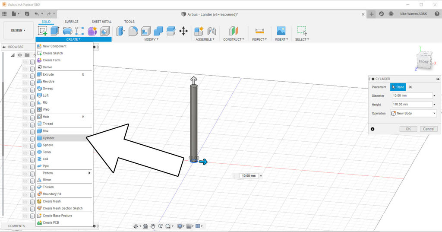Click the File menu icon

pos(14,13)
